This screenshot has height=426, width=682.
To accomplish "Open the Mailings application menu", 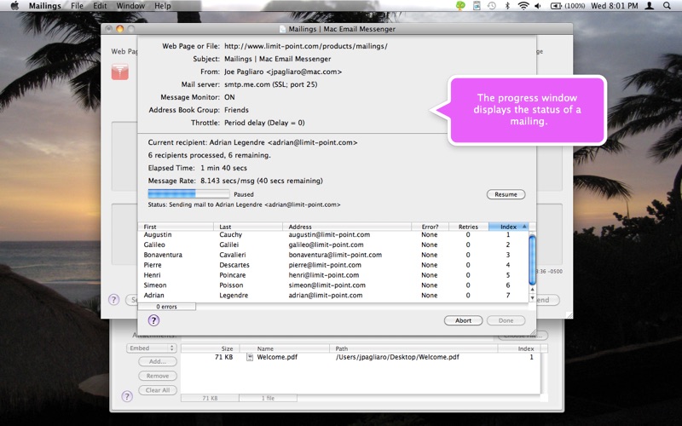I will [45, 6].
